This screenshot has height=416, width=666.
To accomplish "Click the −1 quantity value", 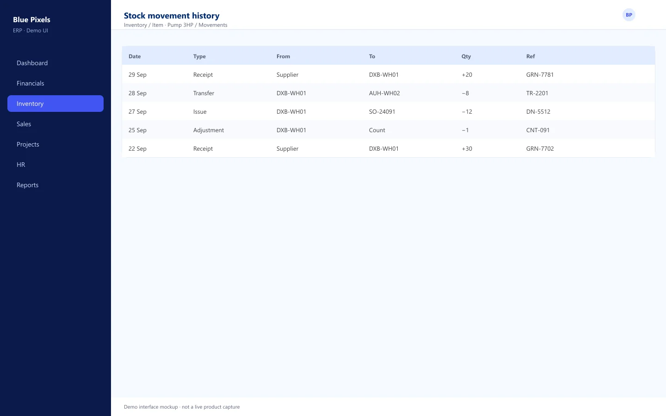I will [x=465, y=130].
